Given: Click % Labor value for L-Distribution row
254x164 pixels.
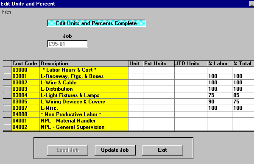Looking at the screenshot, I should click(x=220, y=89).
